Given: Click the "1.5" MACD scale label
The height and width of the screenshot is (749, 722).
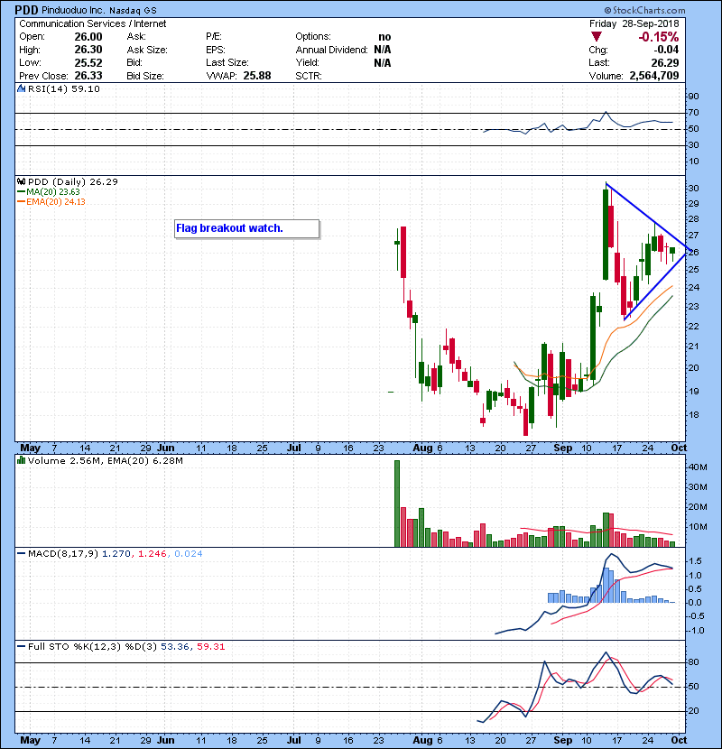Looking at the screenshot, I should (x=695, y=560).
